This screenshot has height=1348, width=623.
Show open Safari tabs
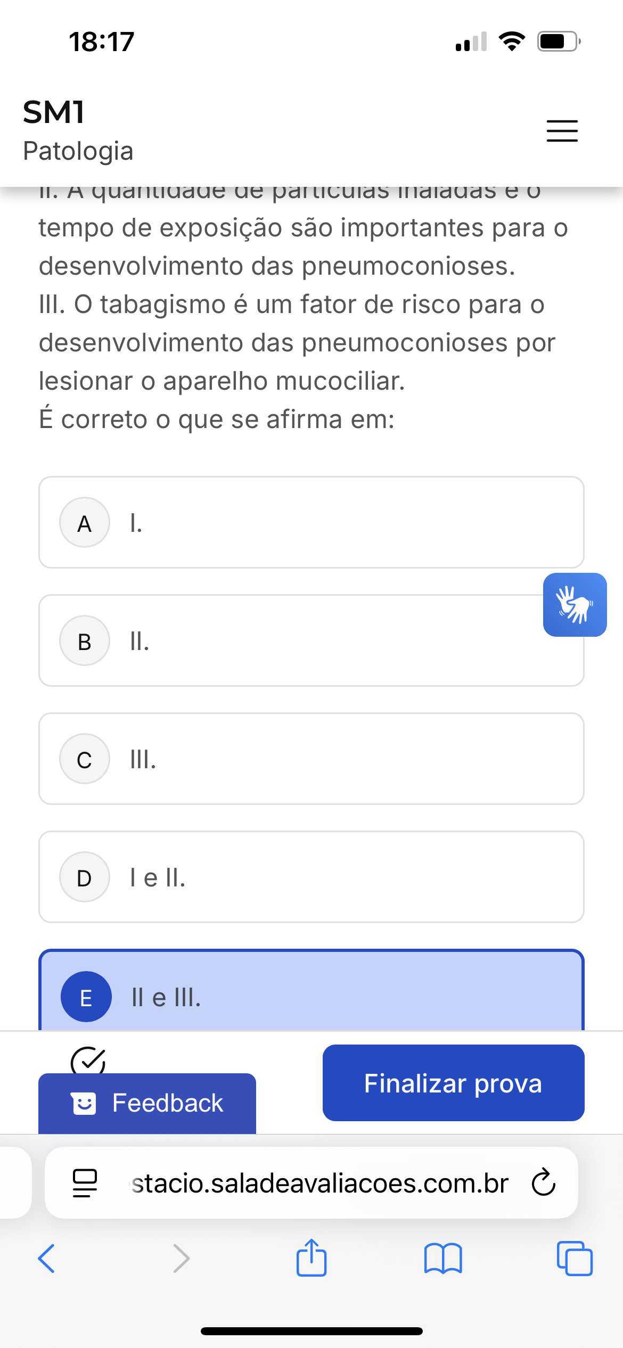point(575,1259)
